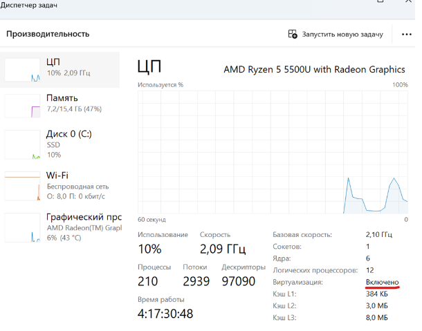
Task: Click the Wi-Fi mini graph thumbnail
Action: click(x=22, y=186)
